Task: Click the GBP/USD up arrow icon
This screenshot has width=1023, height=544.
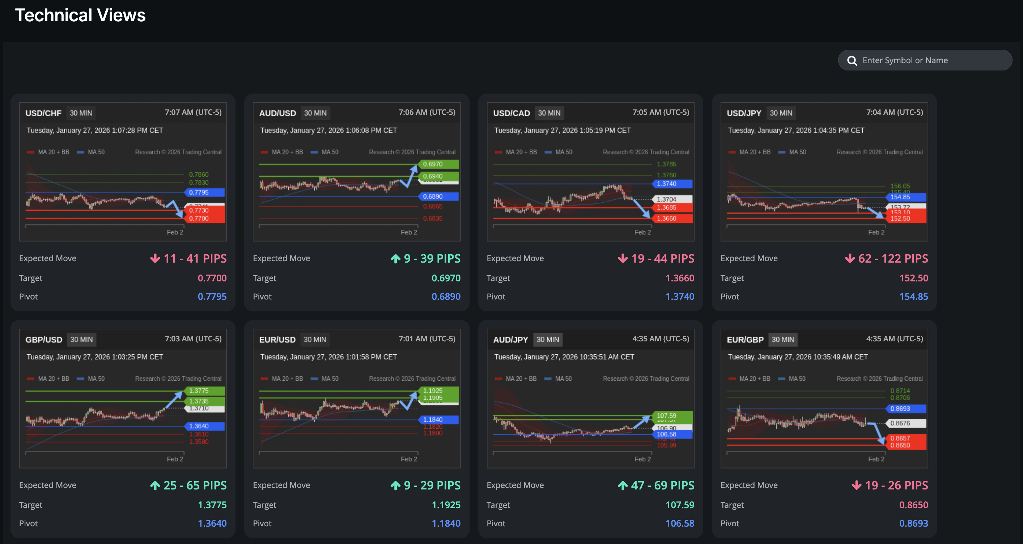Action: (155, 485)
